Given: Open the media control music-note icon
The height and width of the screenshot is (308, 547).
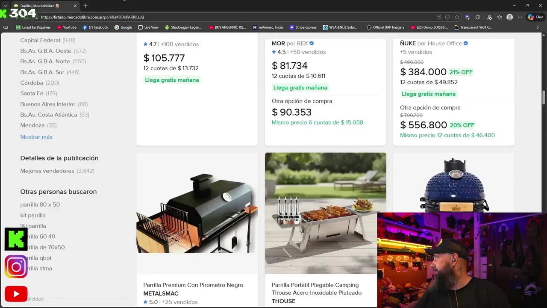Looking at the screenshot, I should pyautogui.click(x=489, y=17).
